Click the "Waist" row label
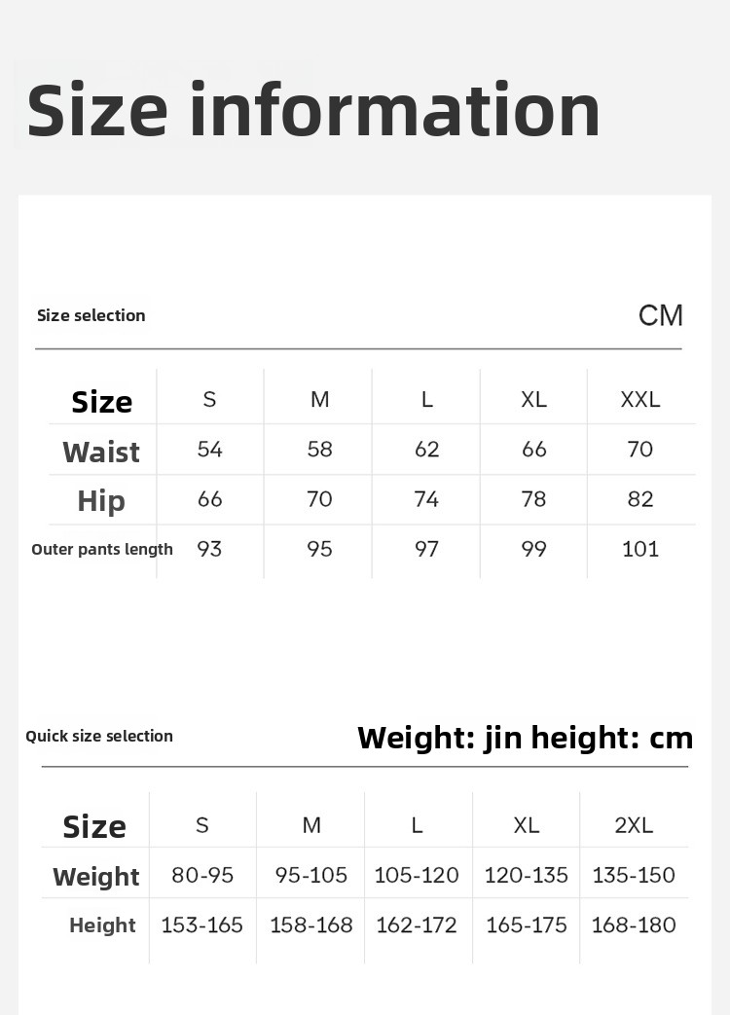Viewport: 730px width, 1015px height. pyautogui.click(x=101, y=452)
